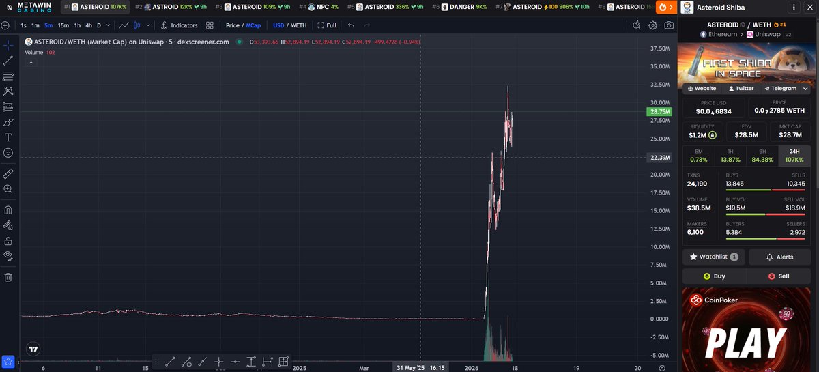
Task: Toggle hide all drawings eye icon
Action: 8,256
